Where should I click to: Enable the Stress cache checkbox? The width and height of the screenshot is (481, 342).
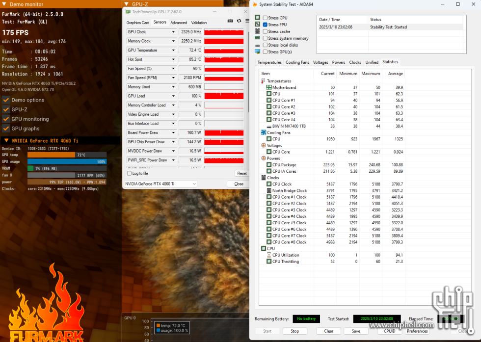[x=265, y=31]
